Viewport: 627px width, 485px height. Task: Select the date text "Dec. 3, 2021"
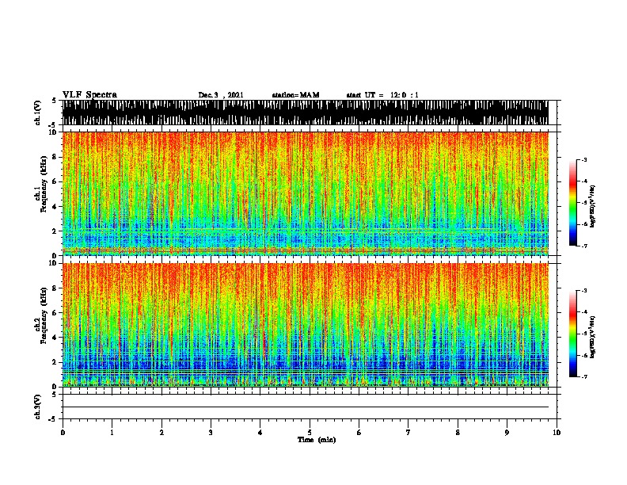tap(221, 95)
